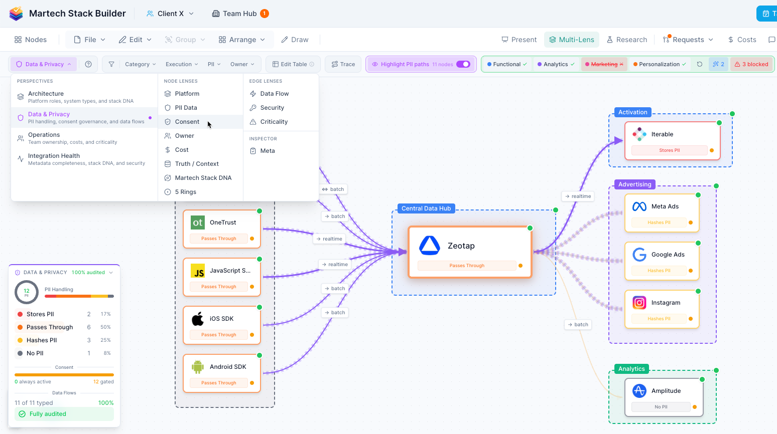Collapse the Data & Privacy summary panel
The width and height of the screenshot is (777, 434).
[x=111, y=273]
